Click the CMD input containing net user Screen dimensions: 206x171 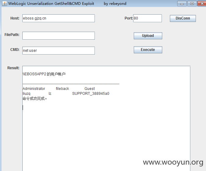click(58, 51)
